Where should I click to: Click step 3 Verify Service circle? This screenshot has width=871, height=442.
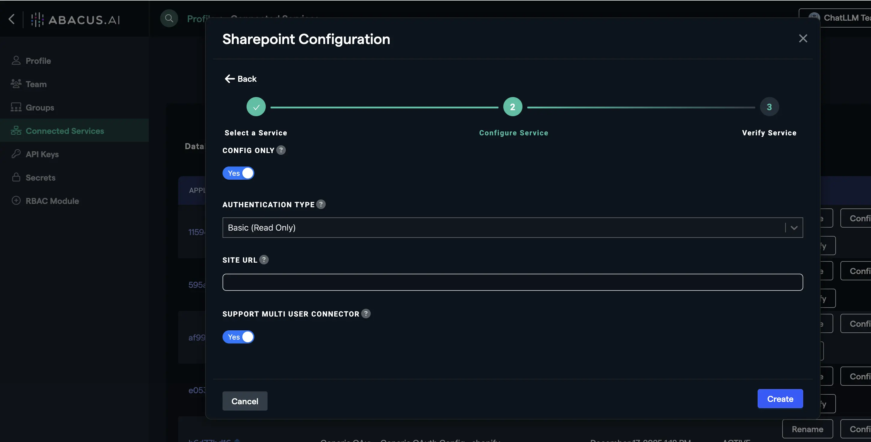[769, 107]
